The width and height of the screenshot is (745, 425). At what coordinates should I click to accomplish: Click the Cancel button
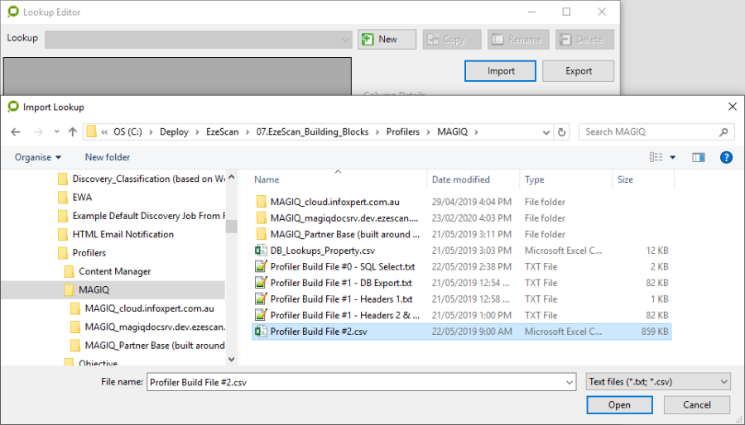(x=698, y=405)
